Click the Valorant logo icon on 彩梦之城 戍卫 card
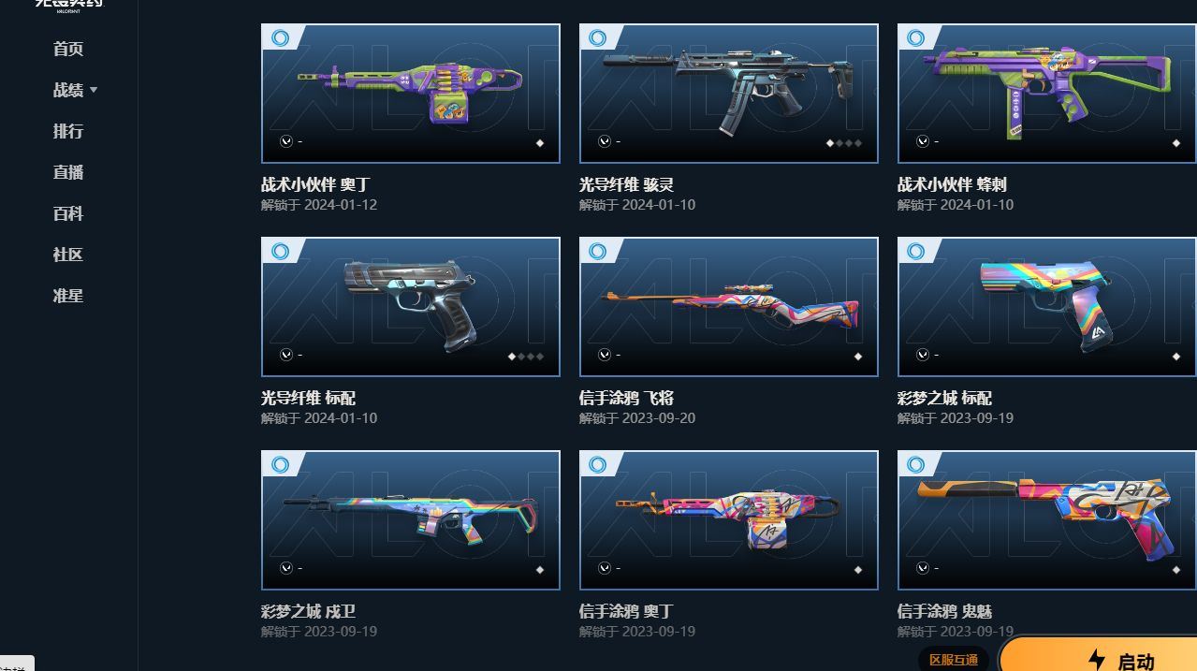Image resolution: width=1197 pixels, height=671 pixels. pyautogui.click(x=286, y=568)
